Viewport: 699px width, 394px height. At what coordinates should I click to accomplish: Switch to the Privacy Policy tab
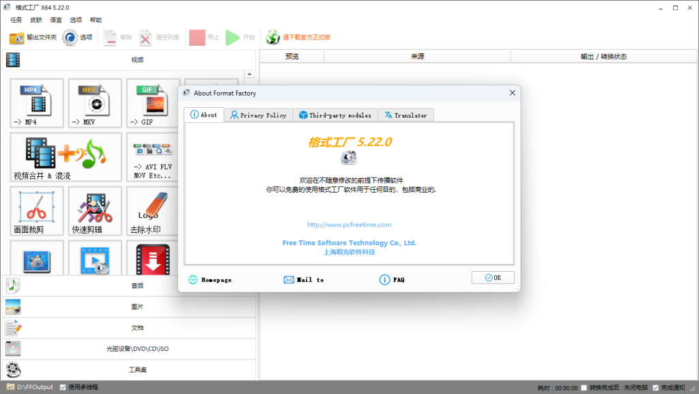[x=258, y=115]
